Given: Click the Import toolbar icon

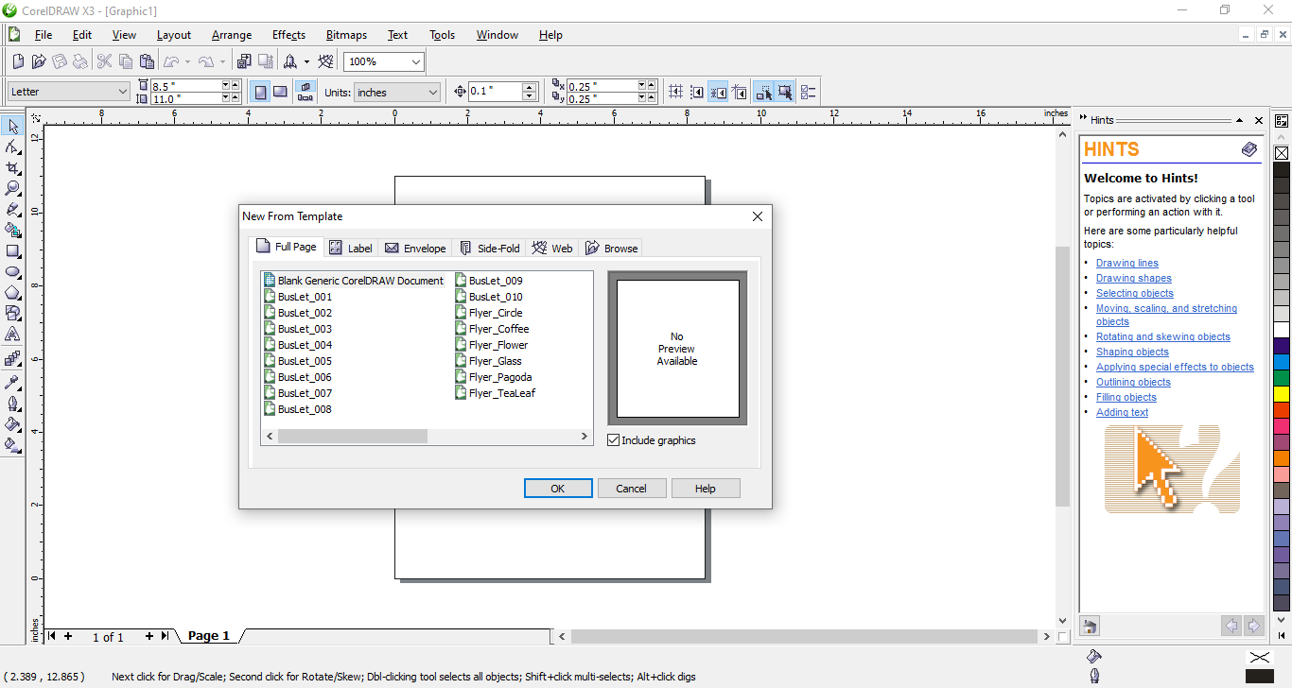Looking at the screenshot, I should 244,61.
